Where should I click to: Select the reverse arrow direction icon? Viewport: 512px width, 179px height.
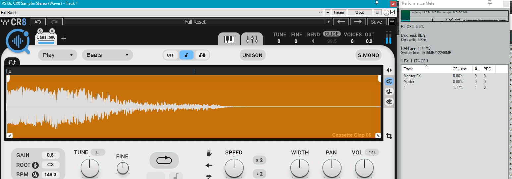pyautogui.click(x=209, y=165)
